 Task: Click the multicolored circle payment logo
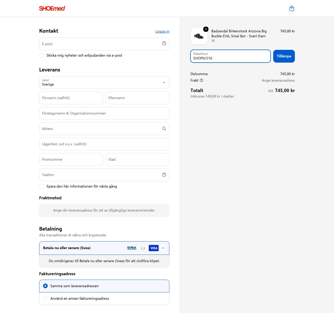click(143, 248)
